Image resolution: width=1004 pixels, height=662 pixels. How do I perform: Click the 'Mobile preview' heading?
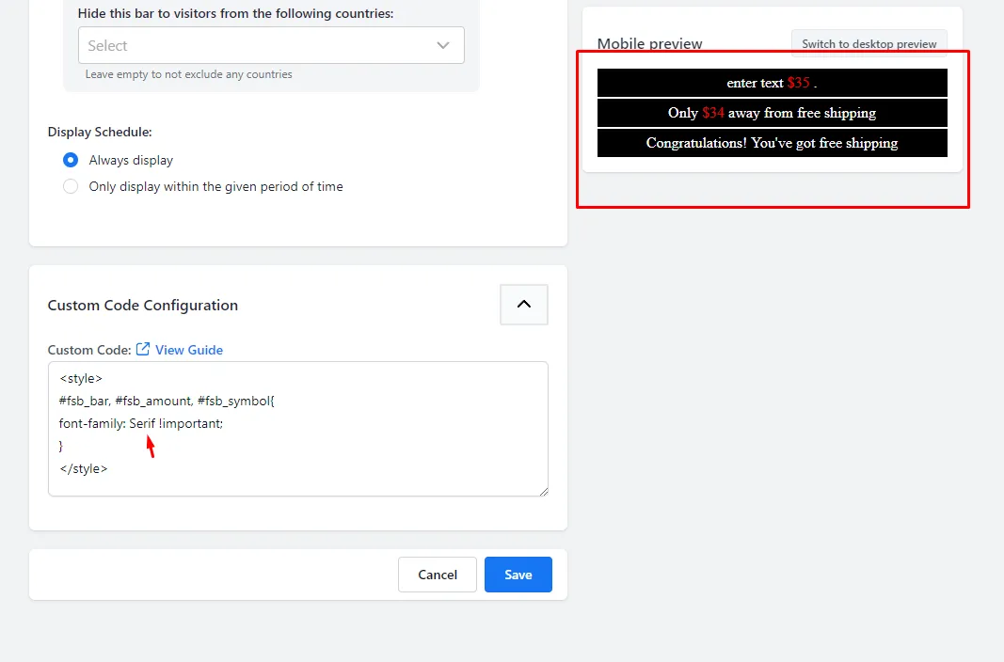tap(650, 43)
